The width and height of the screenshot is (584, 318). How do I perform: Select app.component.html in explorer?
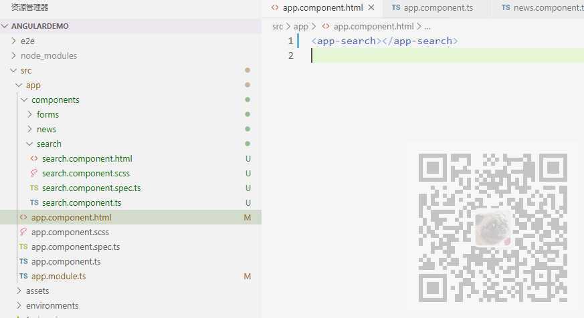tap(130, 218)
